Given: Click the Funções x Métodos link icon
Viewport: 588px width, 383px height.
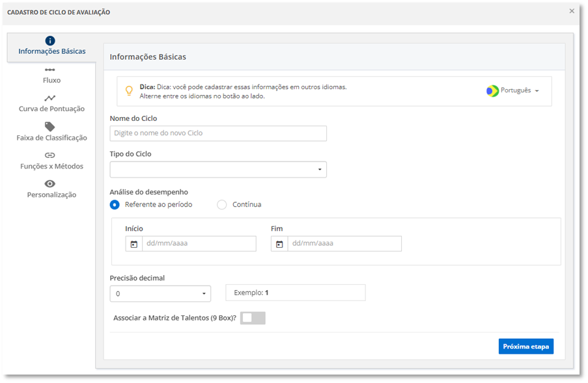Looking at the screenshot, I should 50,155.
